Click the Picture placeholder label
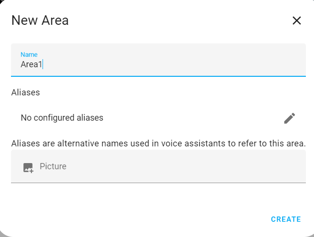 click(x=53, y=166)
